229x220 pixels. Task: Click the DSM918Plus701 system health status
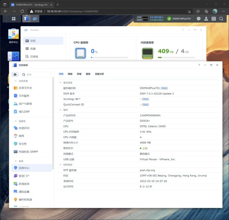coord(179,19)
